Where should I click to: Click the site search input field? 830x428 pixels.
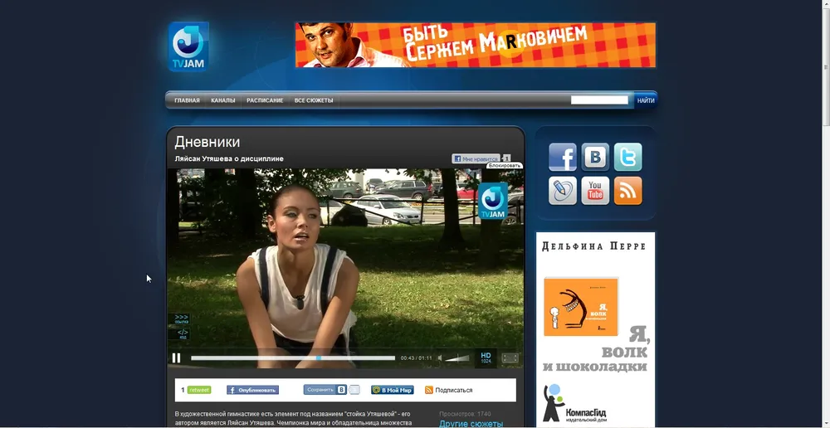pos(599,100)
